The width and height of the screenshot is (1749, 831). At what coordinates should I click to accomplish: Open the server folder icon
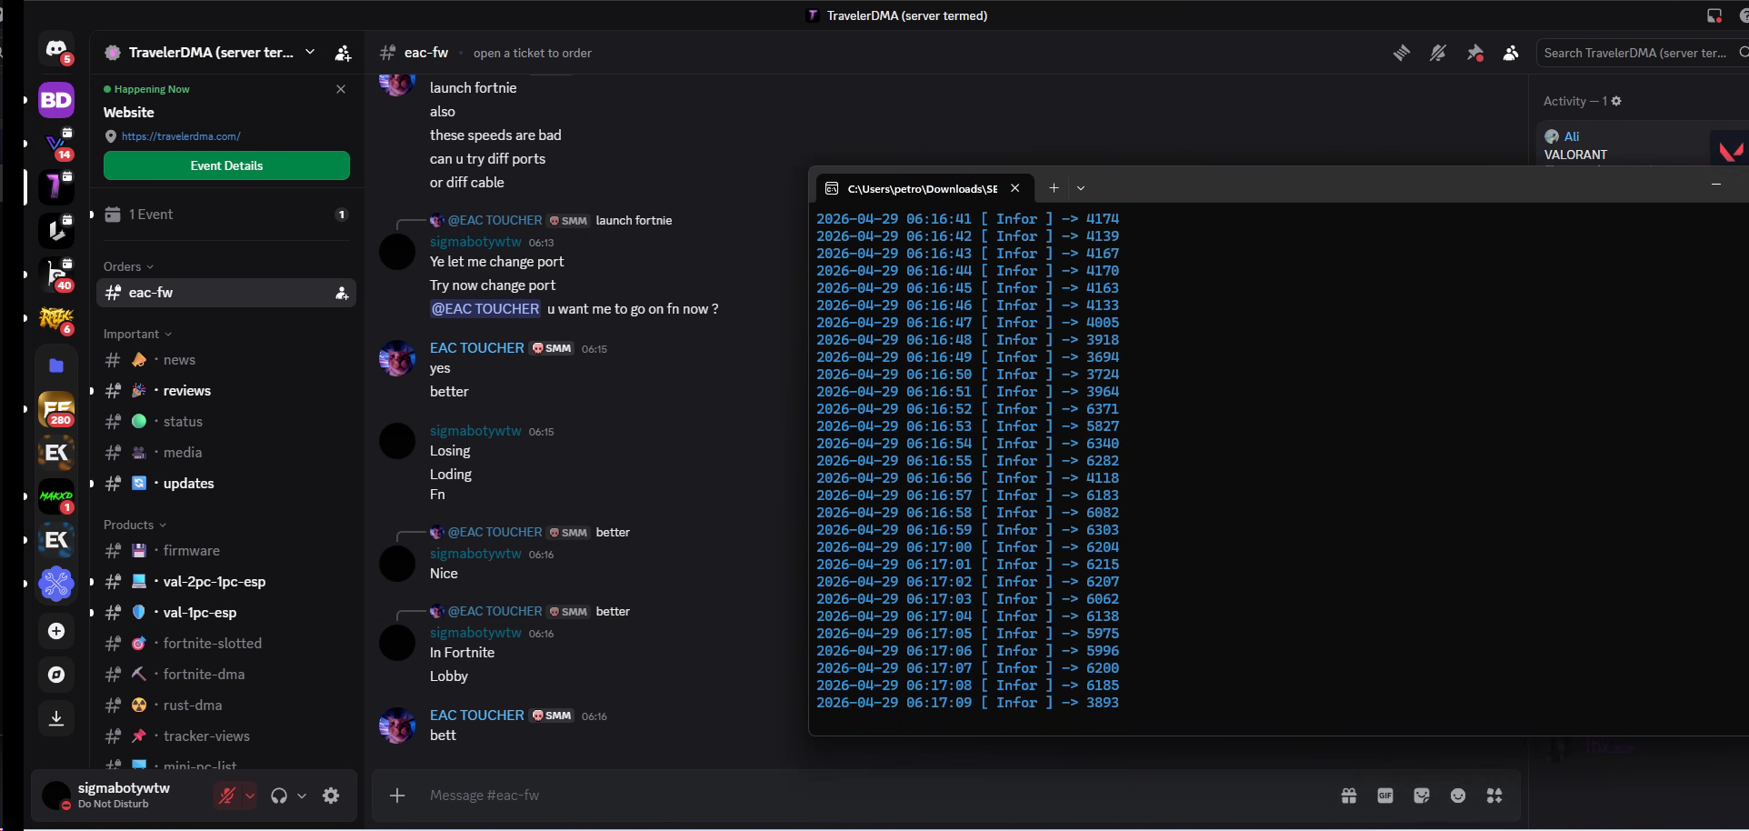[x=56, y=365]
